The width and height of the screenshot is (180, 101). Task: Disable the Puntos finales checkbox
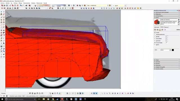click(x=155, y=43)
